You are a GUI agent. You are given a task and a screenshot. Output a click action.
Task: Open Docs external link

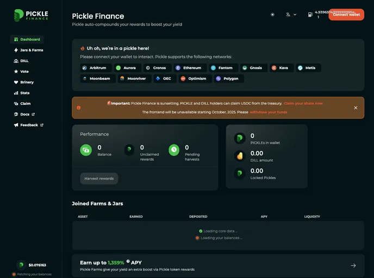tap(24, 115)
